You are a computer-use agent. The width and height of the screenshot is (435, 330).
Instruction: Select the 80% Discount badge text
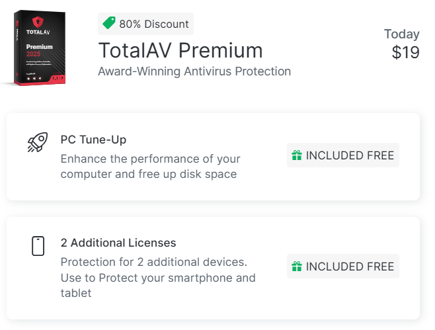click(154, 24)
